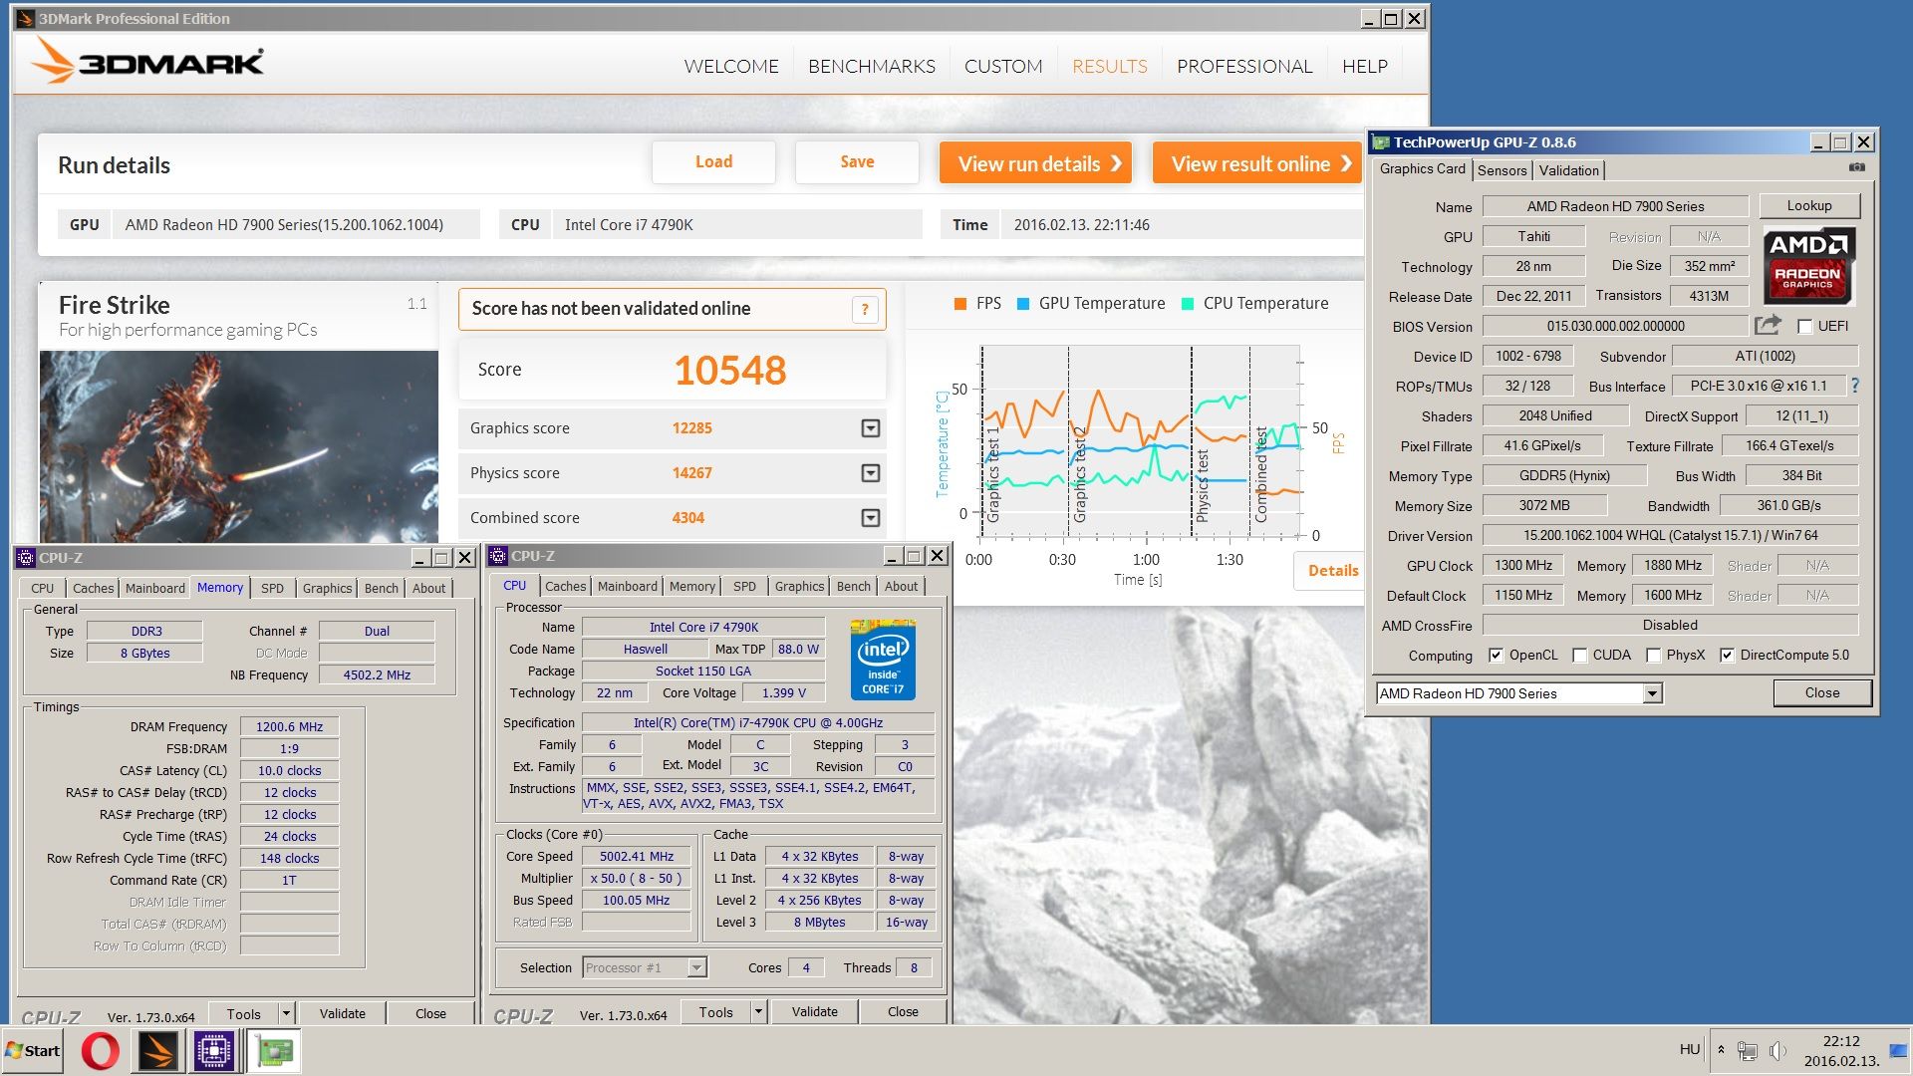Viewport: 1913px width, 1076px height.
Task: Switch to the Sensors tab in GPU-Z
Action: [1502, 170]
